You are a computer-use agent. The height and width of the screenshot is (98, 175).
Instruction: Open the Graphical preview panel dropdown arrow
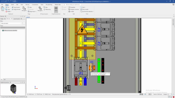point(21,82)
